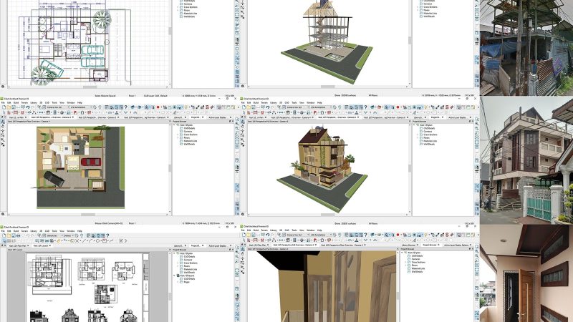The image size is (573, 322).
Task: Close the Kost 125 Layout tab in bottom-left window
Action: (x=50, y=245)
